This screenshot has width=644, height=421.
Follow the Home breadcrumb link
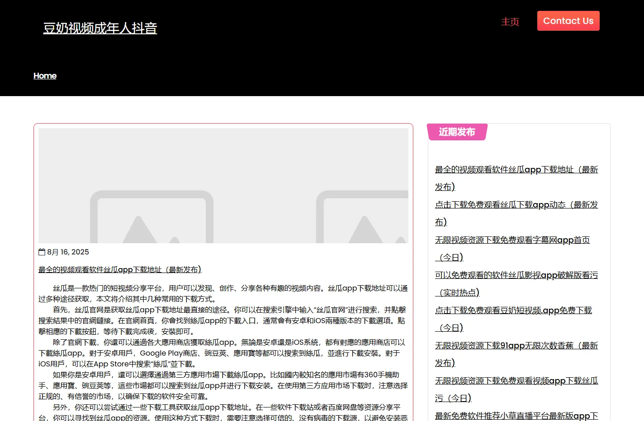(45, 76)
